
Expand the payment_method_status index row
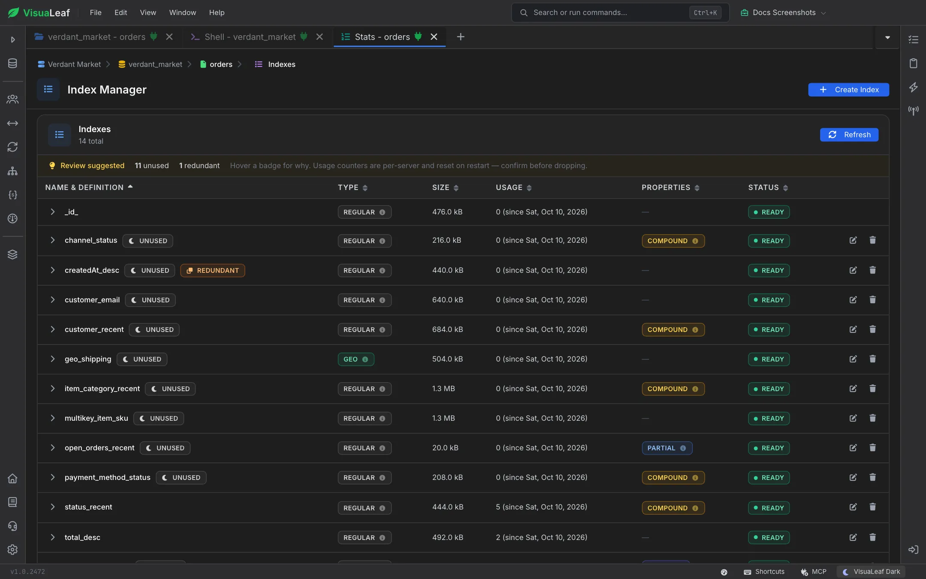point(52,477)
